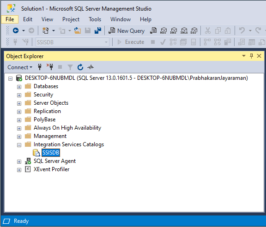266x227 pixels.
Task: Click the Disconnect plug icon in Object Explorer
Action: click(50, 67)
